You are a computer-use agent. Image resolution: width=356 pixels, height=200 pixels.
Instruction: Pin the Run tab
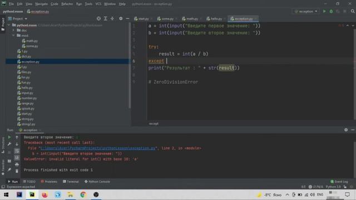(x=9, y=170)
